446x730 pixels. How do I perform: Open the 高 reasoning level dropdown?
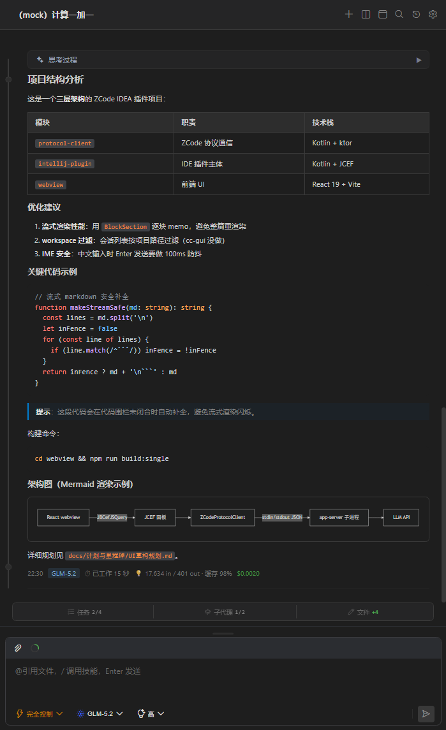coord(151,713)
